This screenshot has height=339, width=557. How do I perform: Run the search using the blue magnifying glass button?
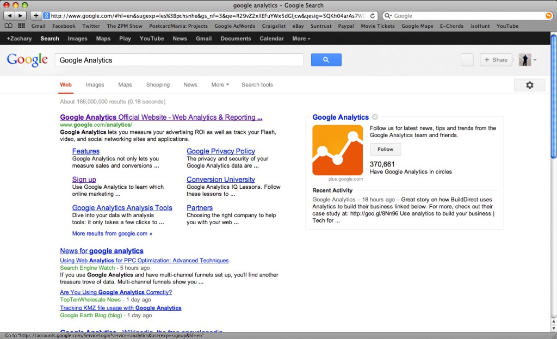(326, 59)
